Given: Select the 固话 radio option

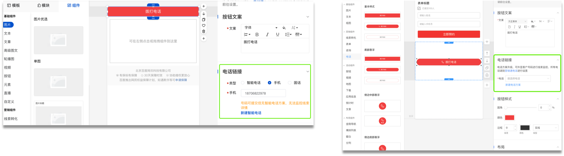Looking at the screenshot, I should coord(290,83).
